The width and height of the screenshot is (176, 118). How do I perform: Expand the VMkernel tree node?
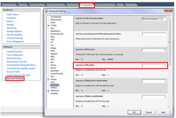[49, 91]
